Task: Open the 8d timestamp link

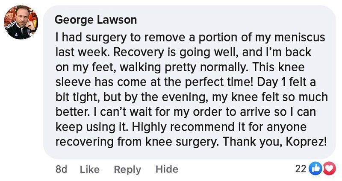Action: [x=61, y=169]
